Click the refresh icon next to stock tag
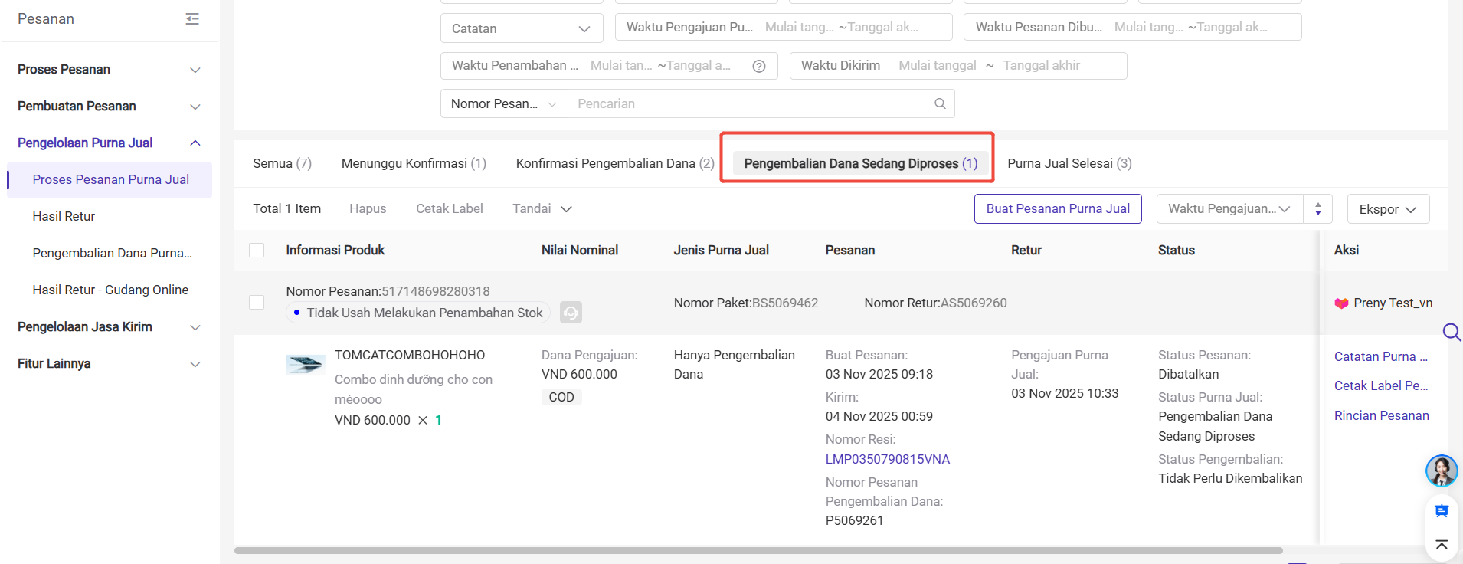This screenshot has height=564, width=1463. [x=571, y=313]
